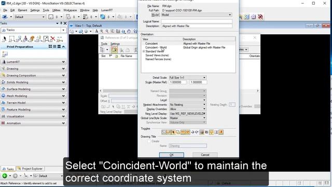Click Cancel in the attachment settings dialog
The width and height of the screenshot is (332, 187).
point(205,155)
